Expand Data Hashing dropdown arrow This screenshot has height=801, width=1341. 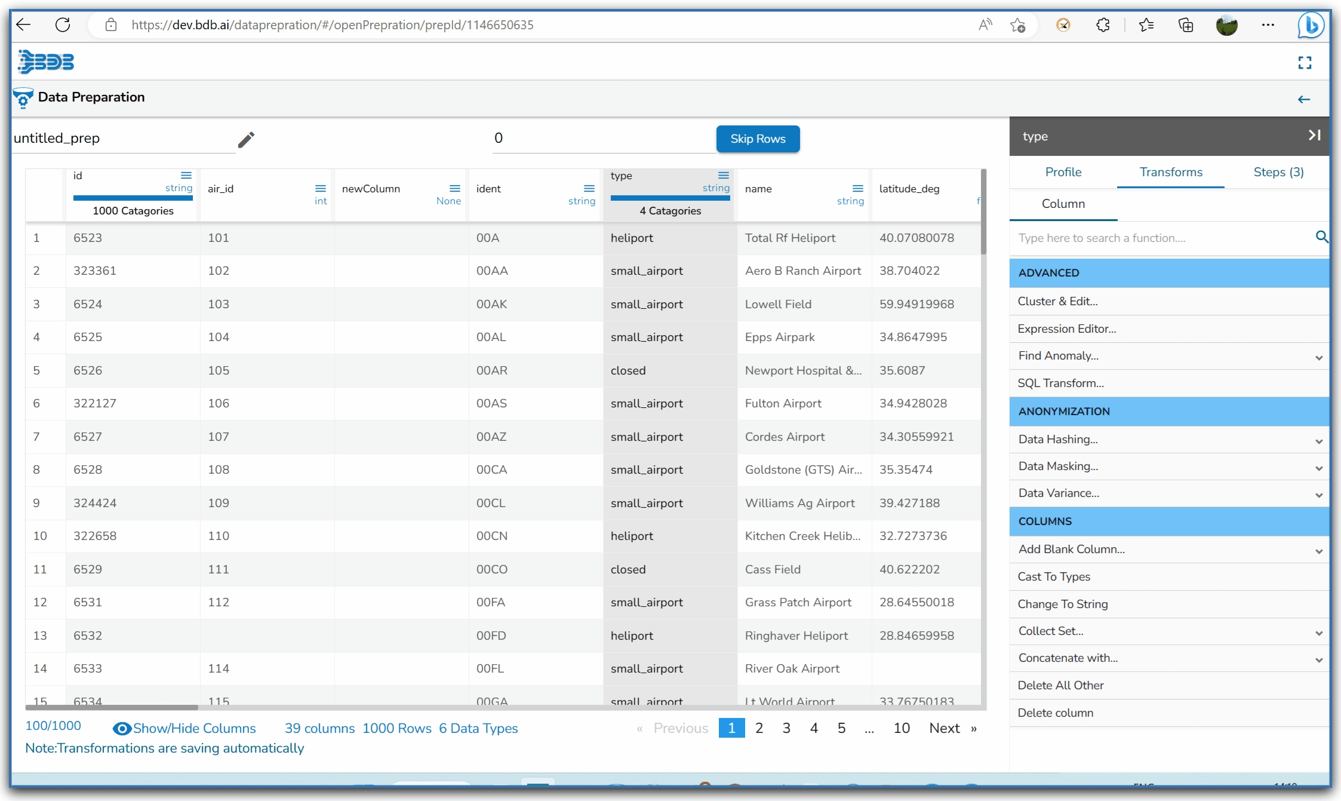[1318, 440]
